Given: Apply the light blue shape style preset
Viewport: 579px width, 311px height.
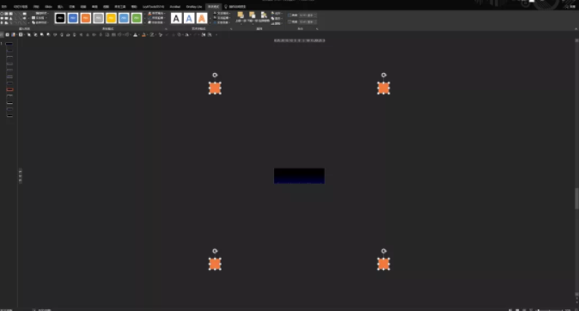Looking at the screenshot, I should (124, 18).
